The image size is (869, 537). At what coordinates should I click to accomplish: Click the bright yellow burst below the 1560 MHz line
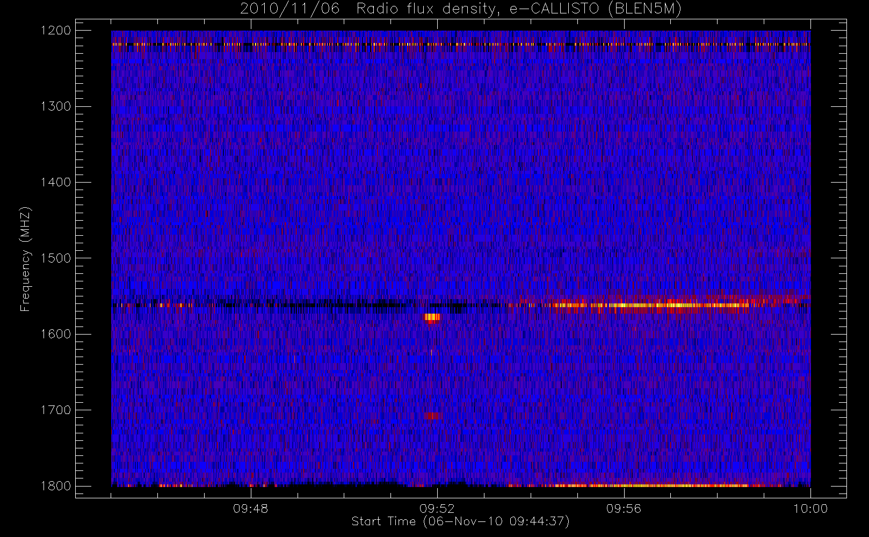click(x=432, y=317)
